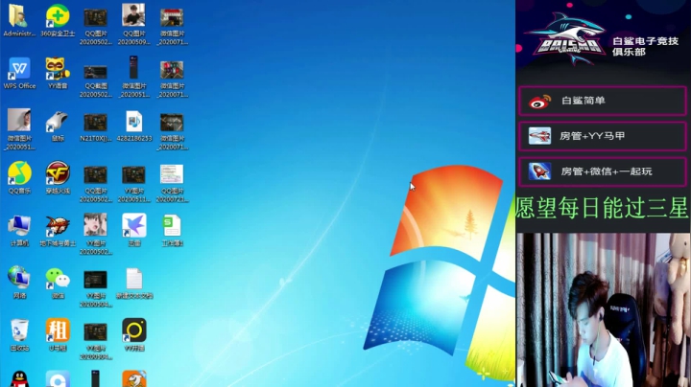Launch the 微信 WeChat shortcut
The width and height of the screenshot is (691, 387).
(58, 283)
